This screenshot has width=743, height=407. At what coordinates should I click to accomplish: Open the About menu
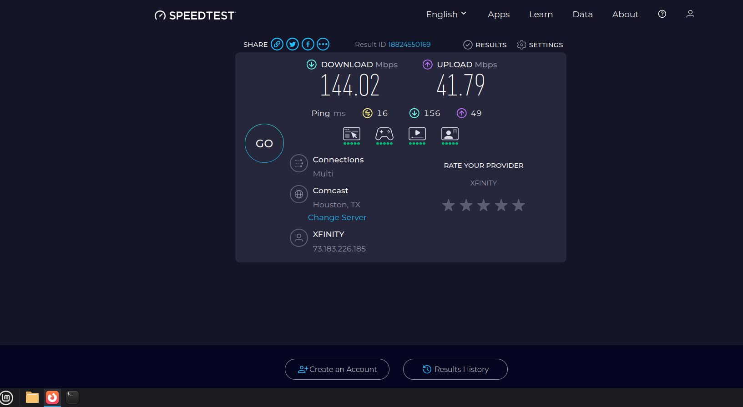625,14
